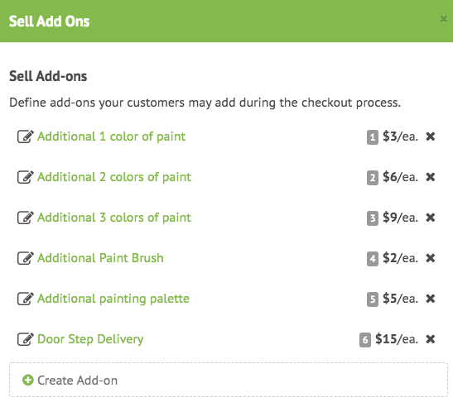Remove the Additional 3 colors add-on
Screen dimensions: 453x407
point(431,218)
